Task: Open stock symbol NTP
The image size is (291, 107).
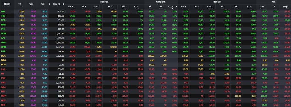Action: 3,105
